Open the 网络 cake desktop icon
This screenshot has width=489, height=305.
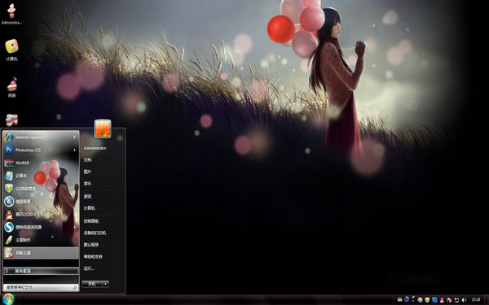pyautogui.click(x=11, y=86)
